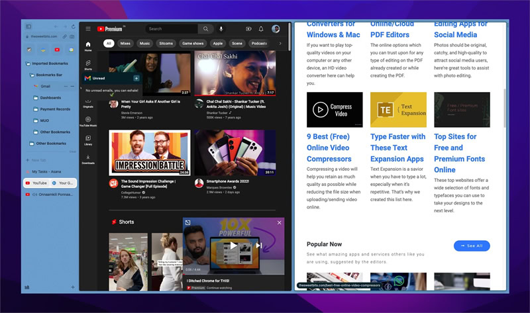Open YouTube Library in the side rail
The height and width of the screenshot is (313, 530).
coord(88,140)
